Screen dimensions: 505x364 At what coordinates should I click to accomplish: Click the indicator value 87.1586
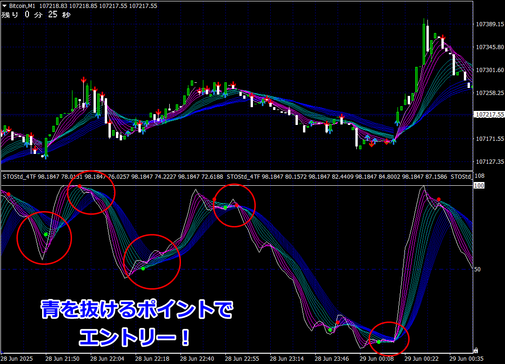pyautogui.click(x=436, y=176)
